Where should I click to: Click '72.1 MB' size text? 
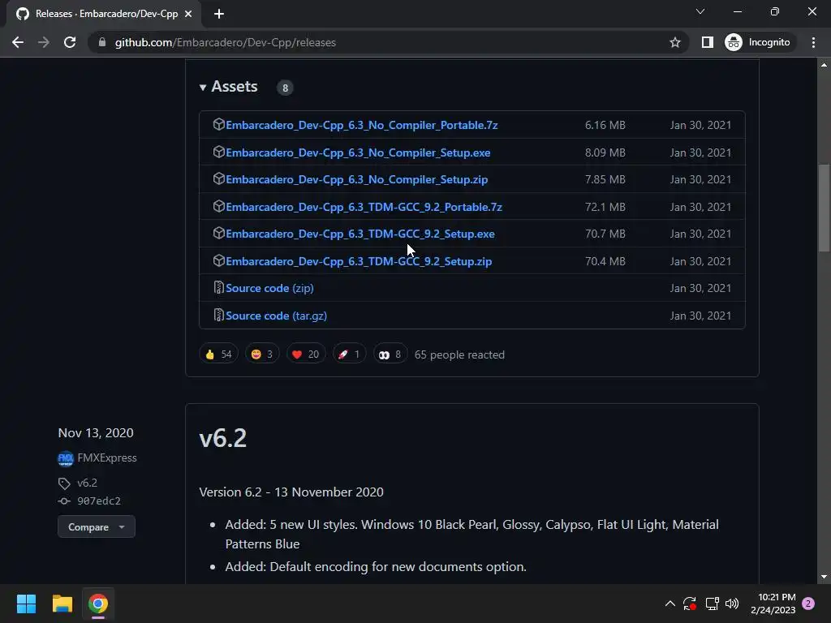pos(605,207)
